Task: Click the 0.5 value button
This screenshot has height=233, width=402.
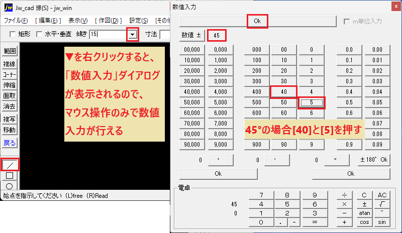Action: click(349, 102)
